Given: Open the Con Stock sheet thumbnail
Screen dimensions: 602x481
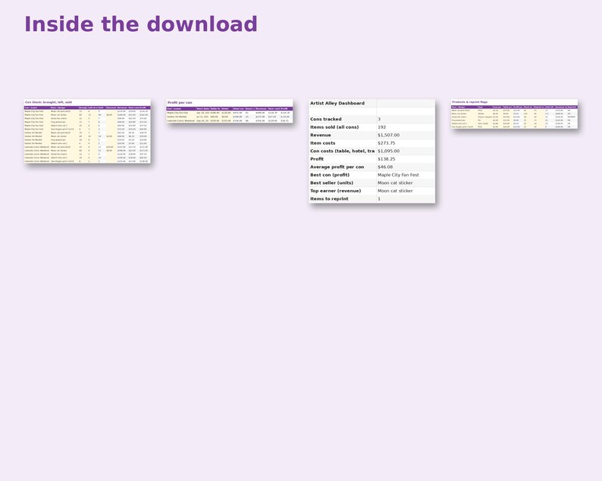Looking at the screenshot, I should point(87,132).
